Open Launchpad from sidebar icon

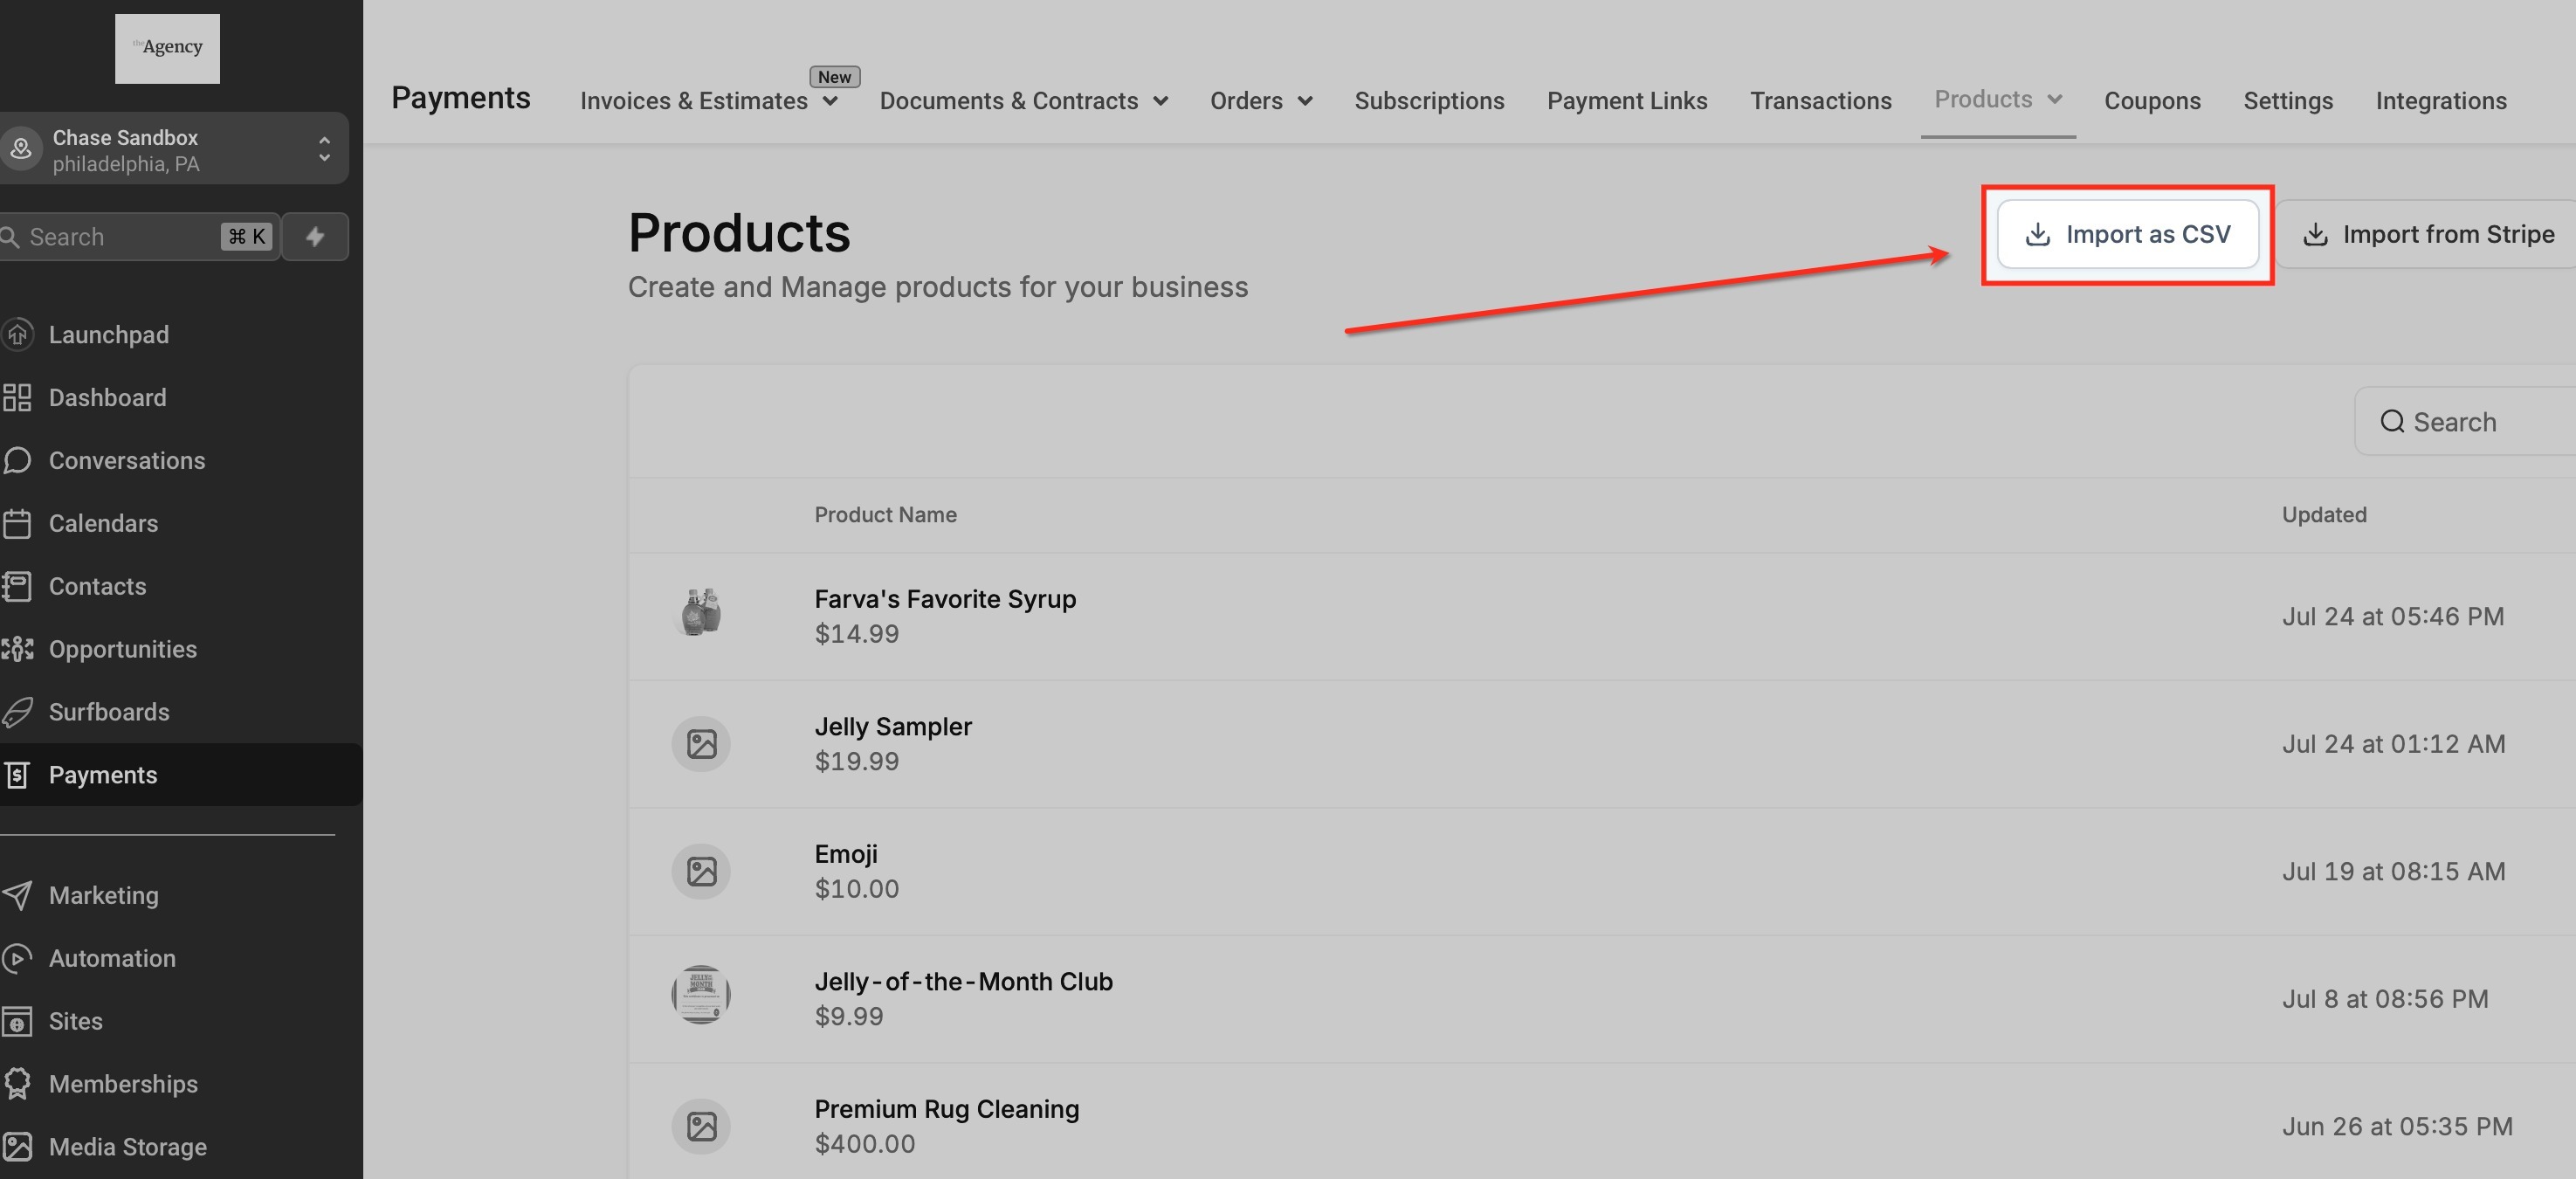pos(18,334)
